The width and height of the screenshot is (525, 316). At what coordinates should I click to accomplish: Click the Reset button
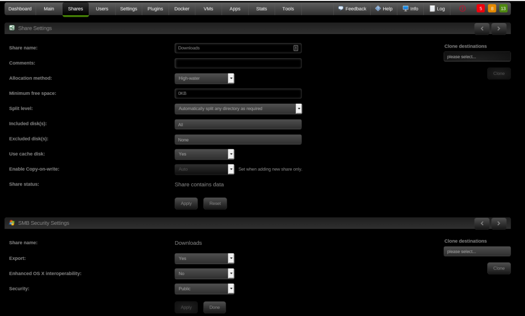point(215,203)
